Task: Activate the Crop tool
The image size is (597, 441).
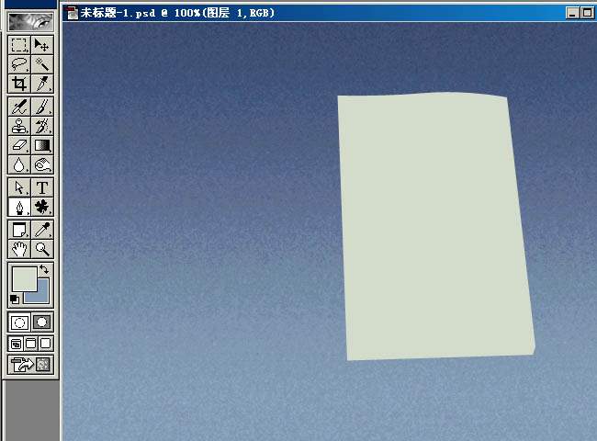Action: point(19,84)
